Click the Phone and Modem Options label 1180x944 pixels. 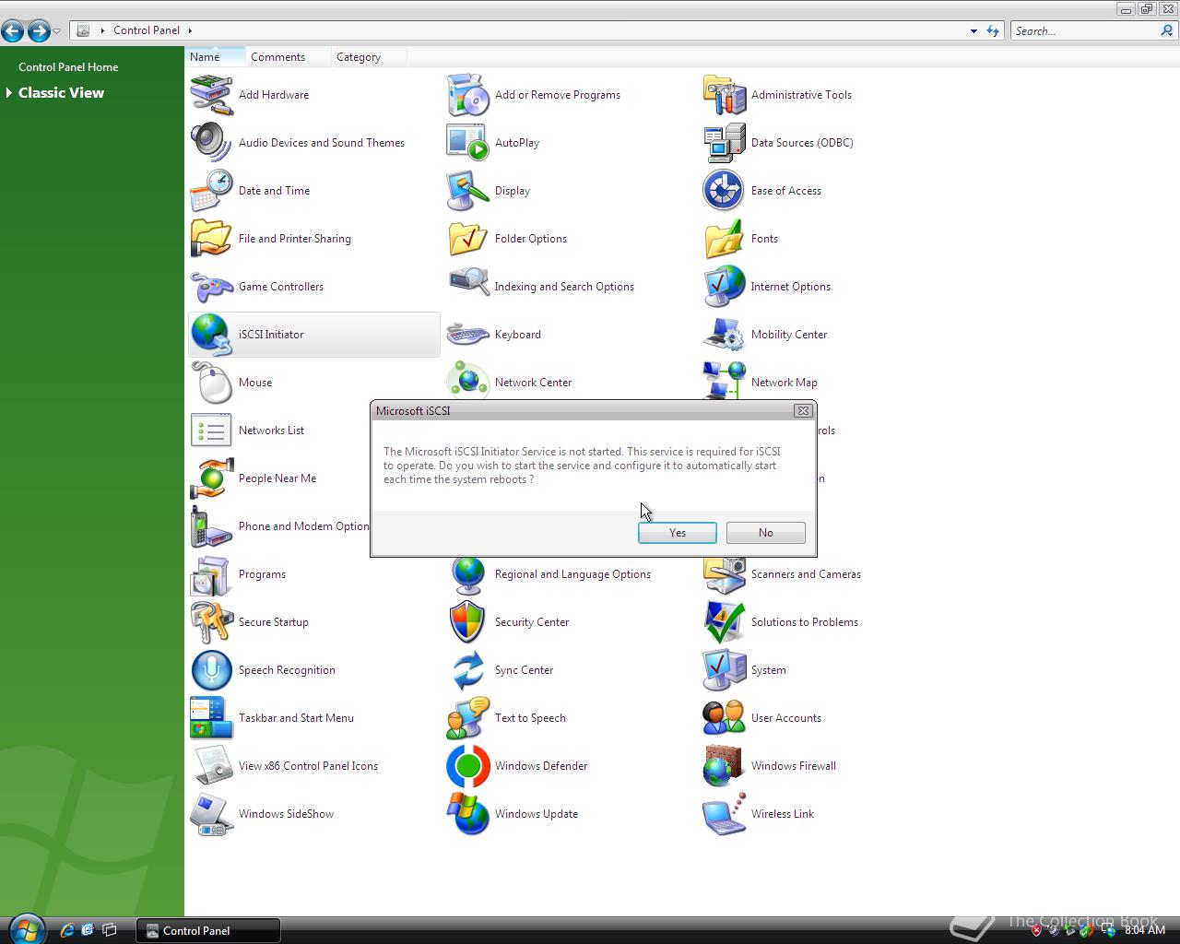[303, 526]
